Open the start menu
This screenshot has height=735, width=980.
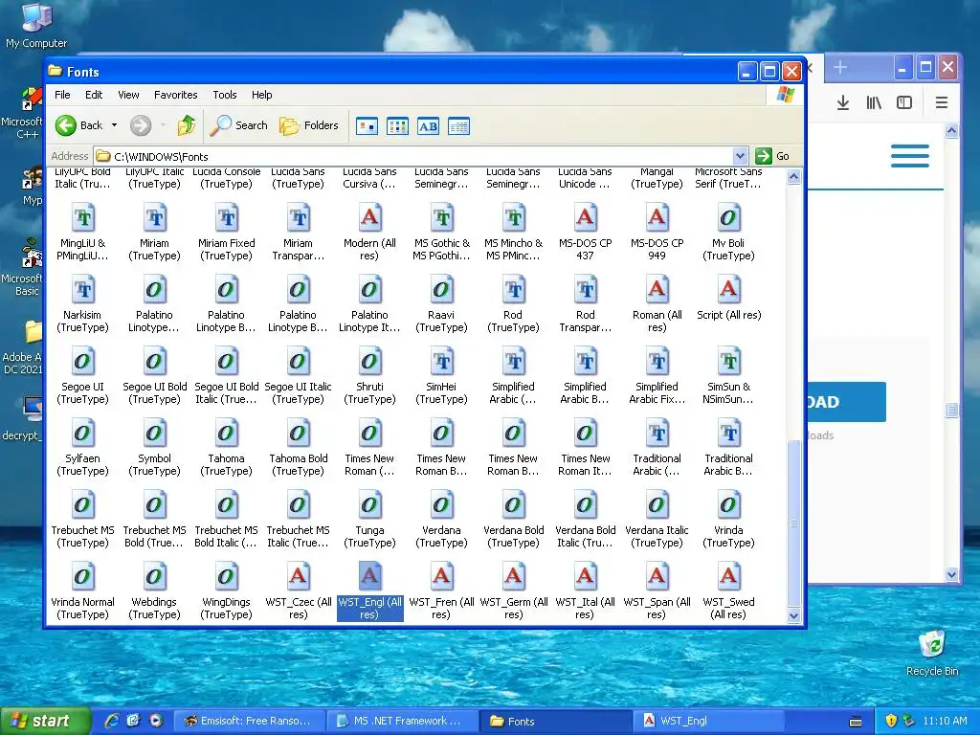pyautogui.click(x=44, y=721)
